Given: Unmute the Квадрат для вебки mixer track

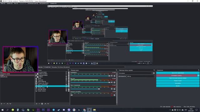Looking at the screenshot, I should pyautogui.click(x=112, y=95).
